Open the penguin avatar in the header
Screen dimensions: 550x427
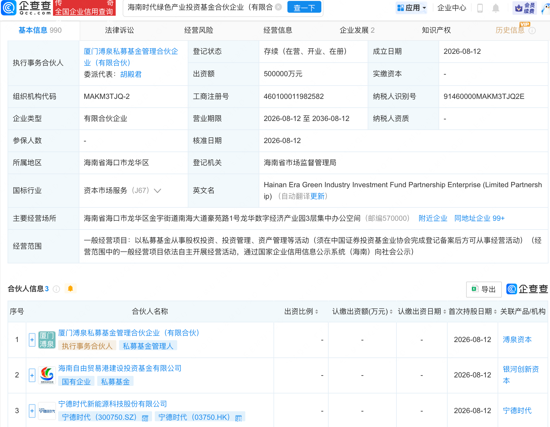pyautogui.click(x=546, y=8)
